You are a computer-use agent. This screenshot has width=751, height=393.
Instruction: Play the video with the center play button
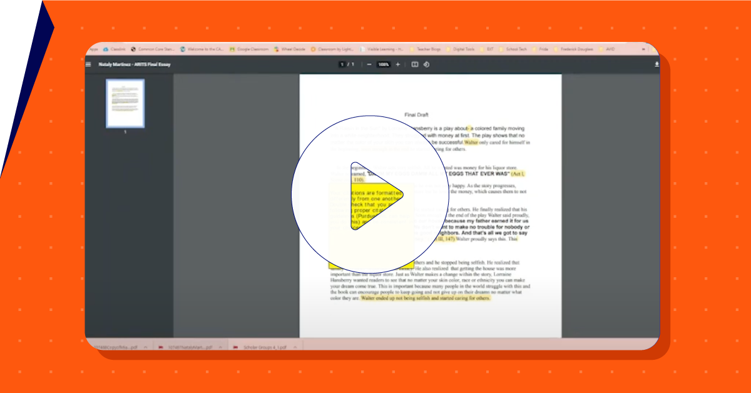point(370,195)
